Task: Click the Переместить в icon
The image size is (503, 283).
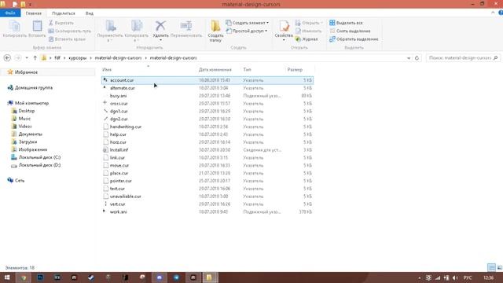Action: pos(111,26)
